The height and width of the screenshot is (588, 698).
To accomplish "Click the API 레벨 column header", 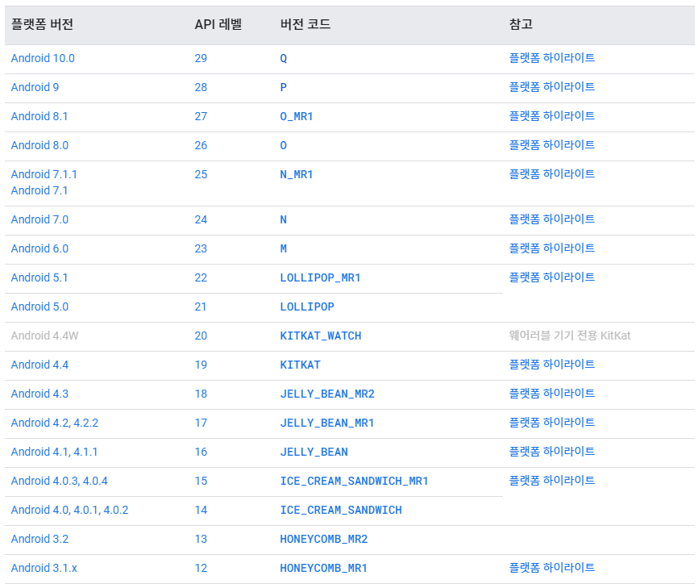I will coord(218,24).
